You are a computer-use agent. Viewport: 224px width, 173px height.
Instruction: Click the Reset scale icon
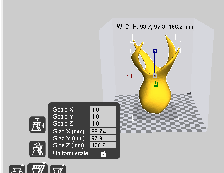click(x=38, y=149)
